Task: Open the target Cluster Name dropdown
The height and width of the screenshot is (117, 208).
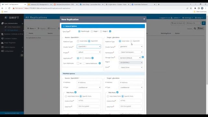Action: (131, 46)
